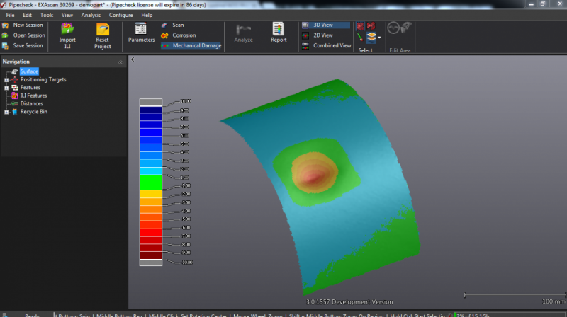Click the Mechanical Damage button
Image resolution: width=567 pixels, height=317 pixels.
point(191,45)
